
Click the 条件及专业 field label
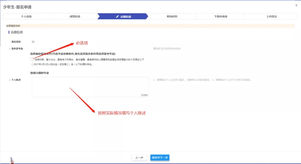click(17, 49)
